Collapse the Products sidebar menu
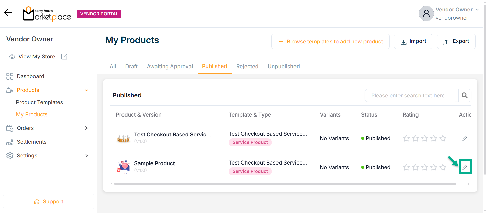This screenshot has height=213, width=487. (86, 90)
